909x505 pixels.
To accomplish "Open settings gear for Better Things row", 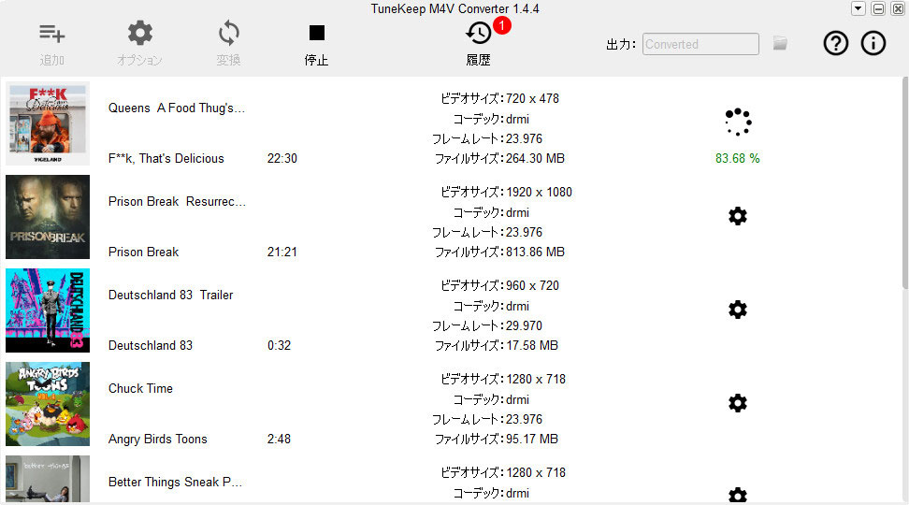I will point(738,495).
